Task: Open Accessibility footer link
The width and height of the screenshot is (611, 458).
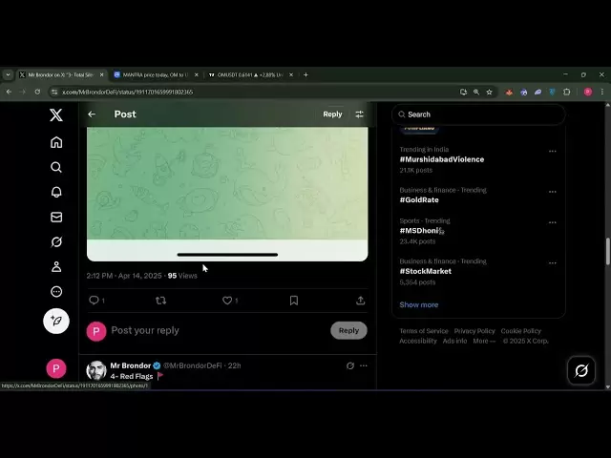Action: [x=418, y=341]
